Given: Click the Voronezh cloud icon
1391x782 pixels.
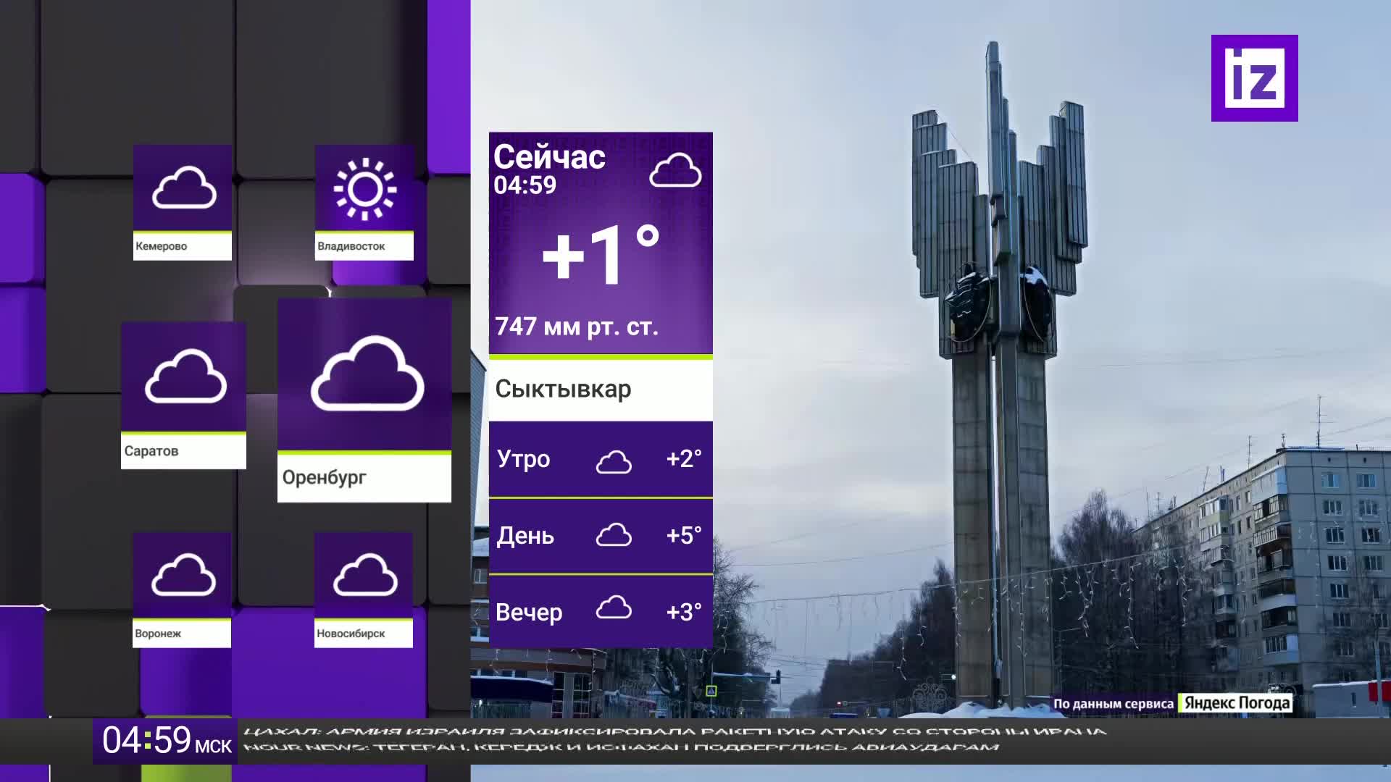Looking at the screenshot, I should [x=183, y=575].
